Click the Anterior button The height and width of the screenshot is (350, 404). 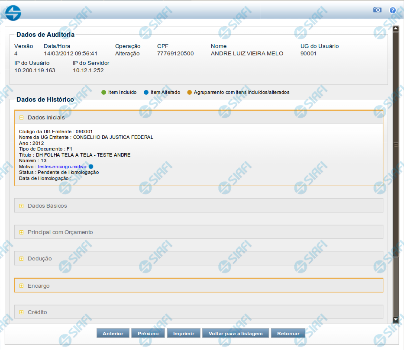[x=113, y=334]
